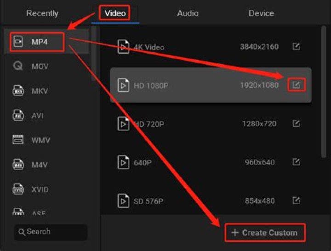The image size is (331, 251).
Task: Select the 640P preset name
Action: (143, 163)
